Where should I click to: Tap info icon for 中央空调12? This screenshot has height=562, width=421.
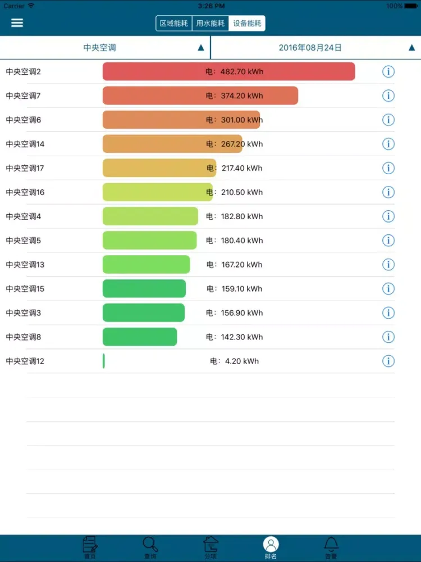pyautogui.click(x=388, y=361)
